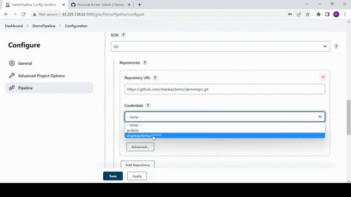Click the browser forward arrow
This screenshot has width=351, height=197.
15,14
